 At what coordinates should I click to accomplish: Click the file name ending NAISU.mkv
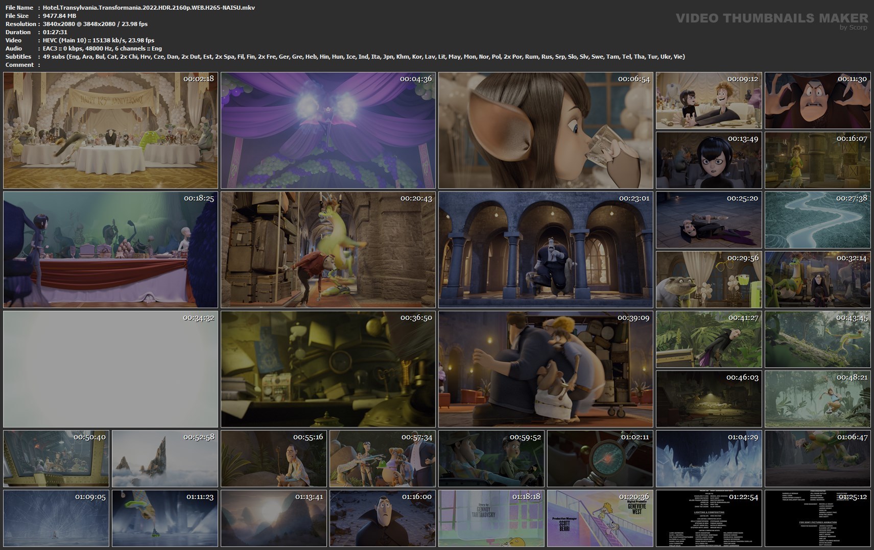click(149, 8)
